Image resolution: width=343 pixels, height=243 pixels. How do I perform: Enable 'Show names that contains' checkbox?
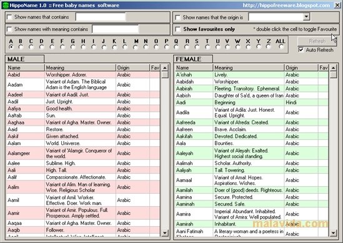point(9,17)
